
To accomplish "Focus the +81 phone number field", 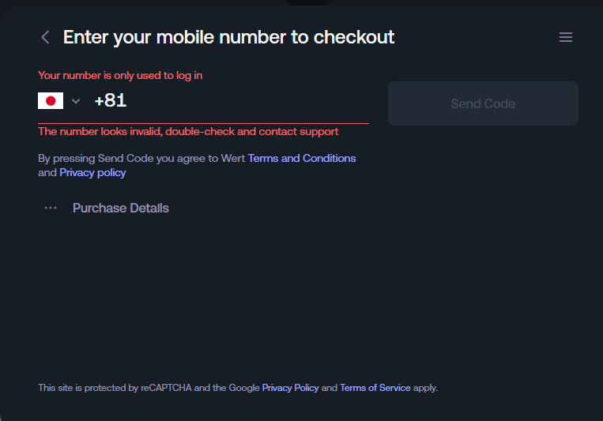I will coord(231,101).
